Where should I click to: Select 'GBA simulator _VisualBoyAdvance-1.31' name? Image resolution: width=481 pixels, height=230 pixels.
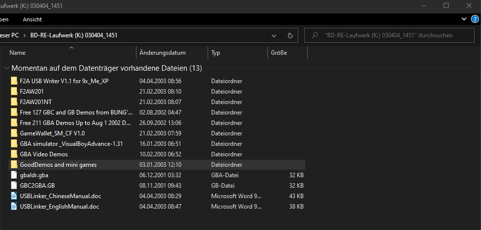72,144
